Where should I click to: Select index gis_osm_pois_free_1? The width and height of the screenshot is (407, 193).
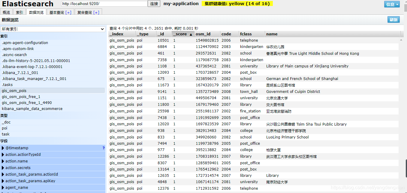[53, 97]
